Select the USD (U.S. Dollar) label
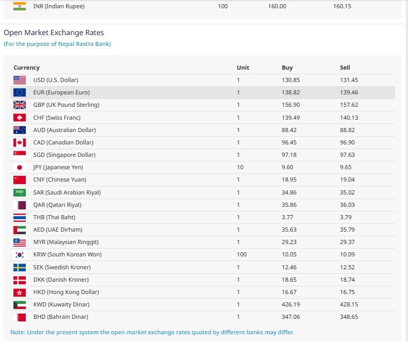This screenshot has height=341, width=408. [56, 80]
